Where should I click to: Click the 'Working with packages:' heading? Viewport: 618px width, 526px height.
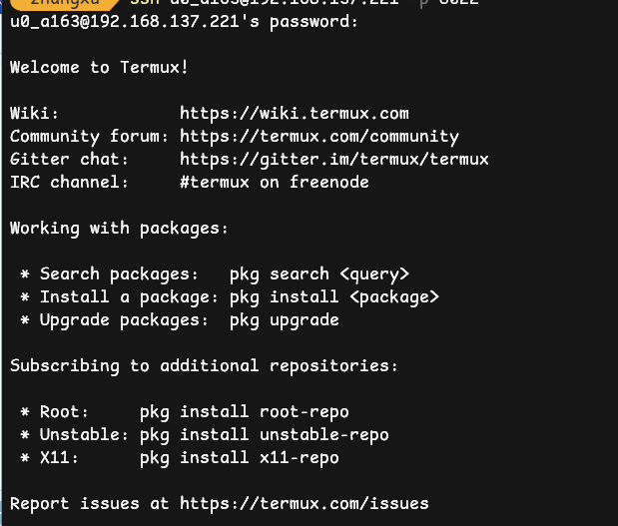pos(119,229)
